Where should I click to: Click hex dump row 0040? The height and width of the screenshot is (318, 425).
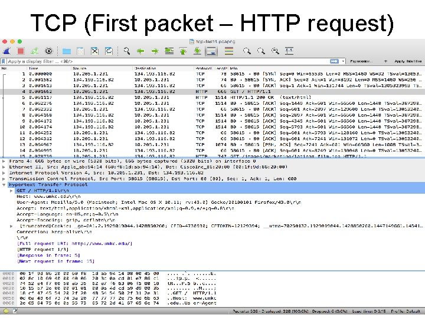[x=109, y=293]
